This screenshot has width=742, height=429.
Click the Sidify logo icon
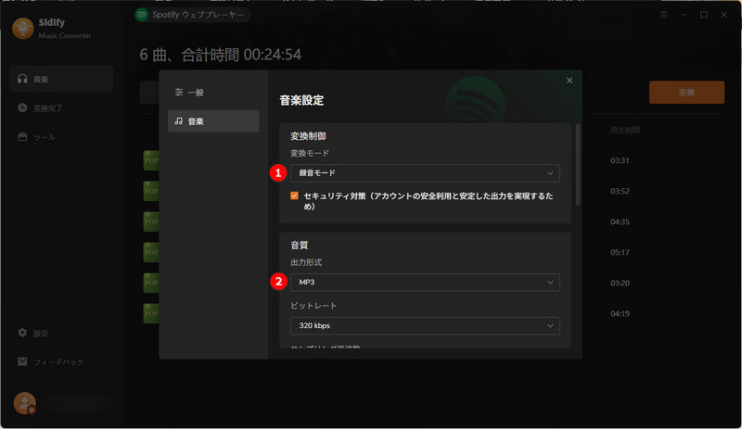(22, 29)
